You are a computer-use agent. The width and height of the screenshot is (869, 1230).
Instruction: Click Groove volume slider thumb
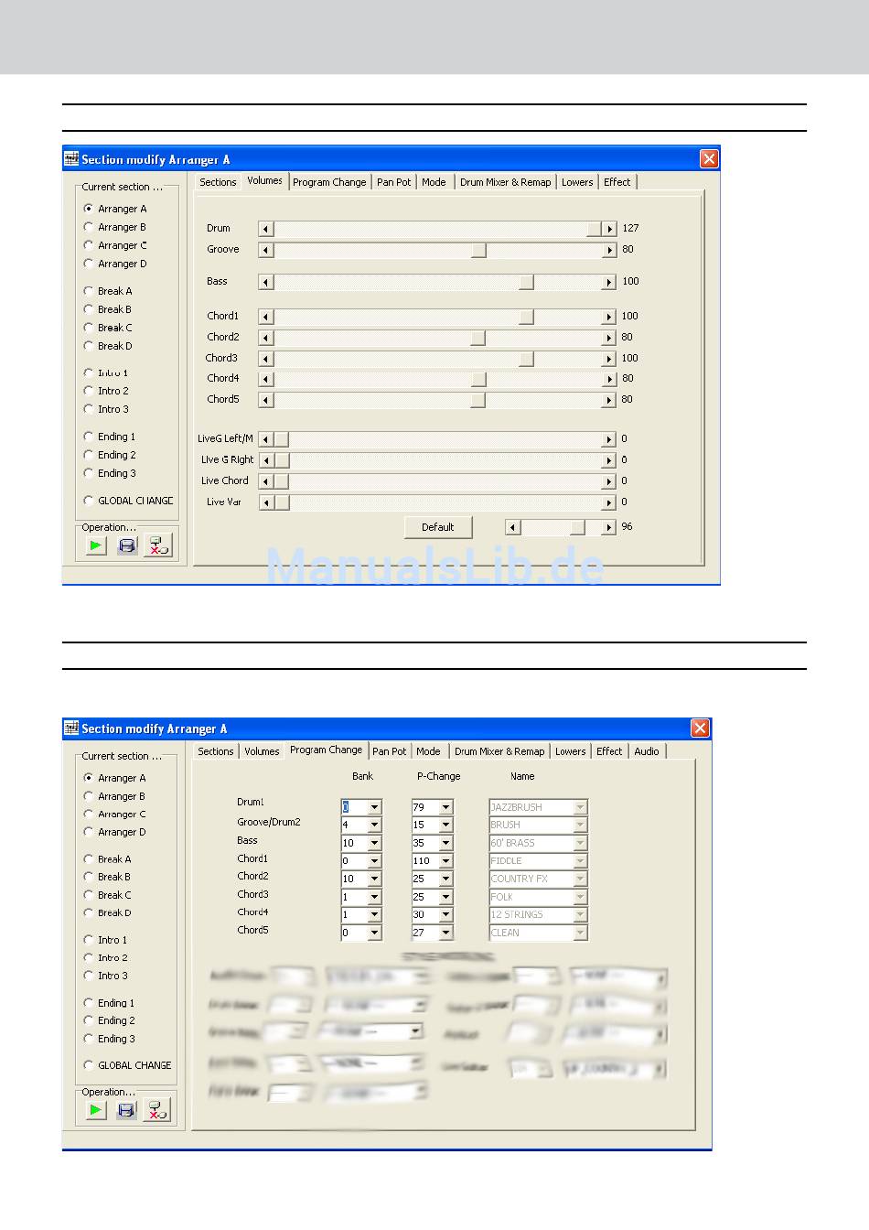pos(478,250)
